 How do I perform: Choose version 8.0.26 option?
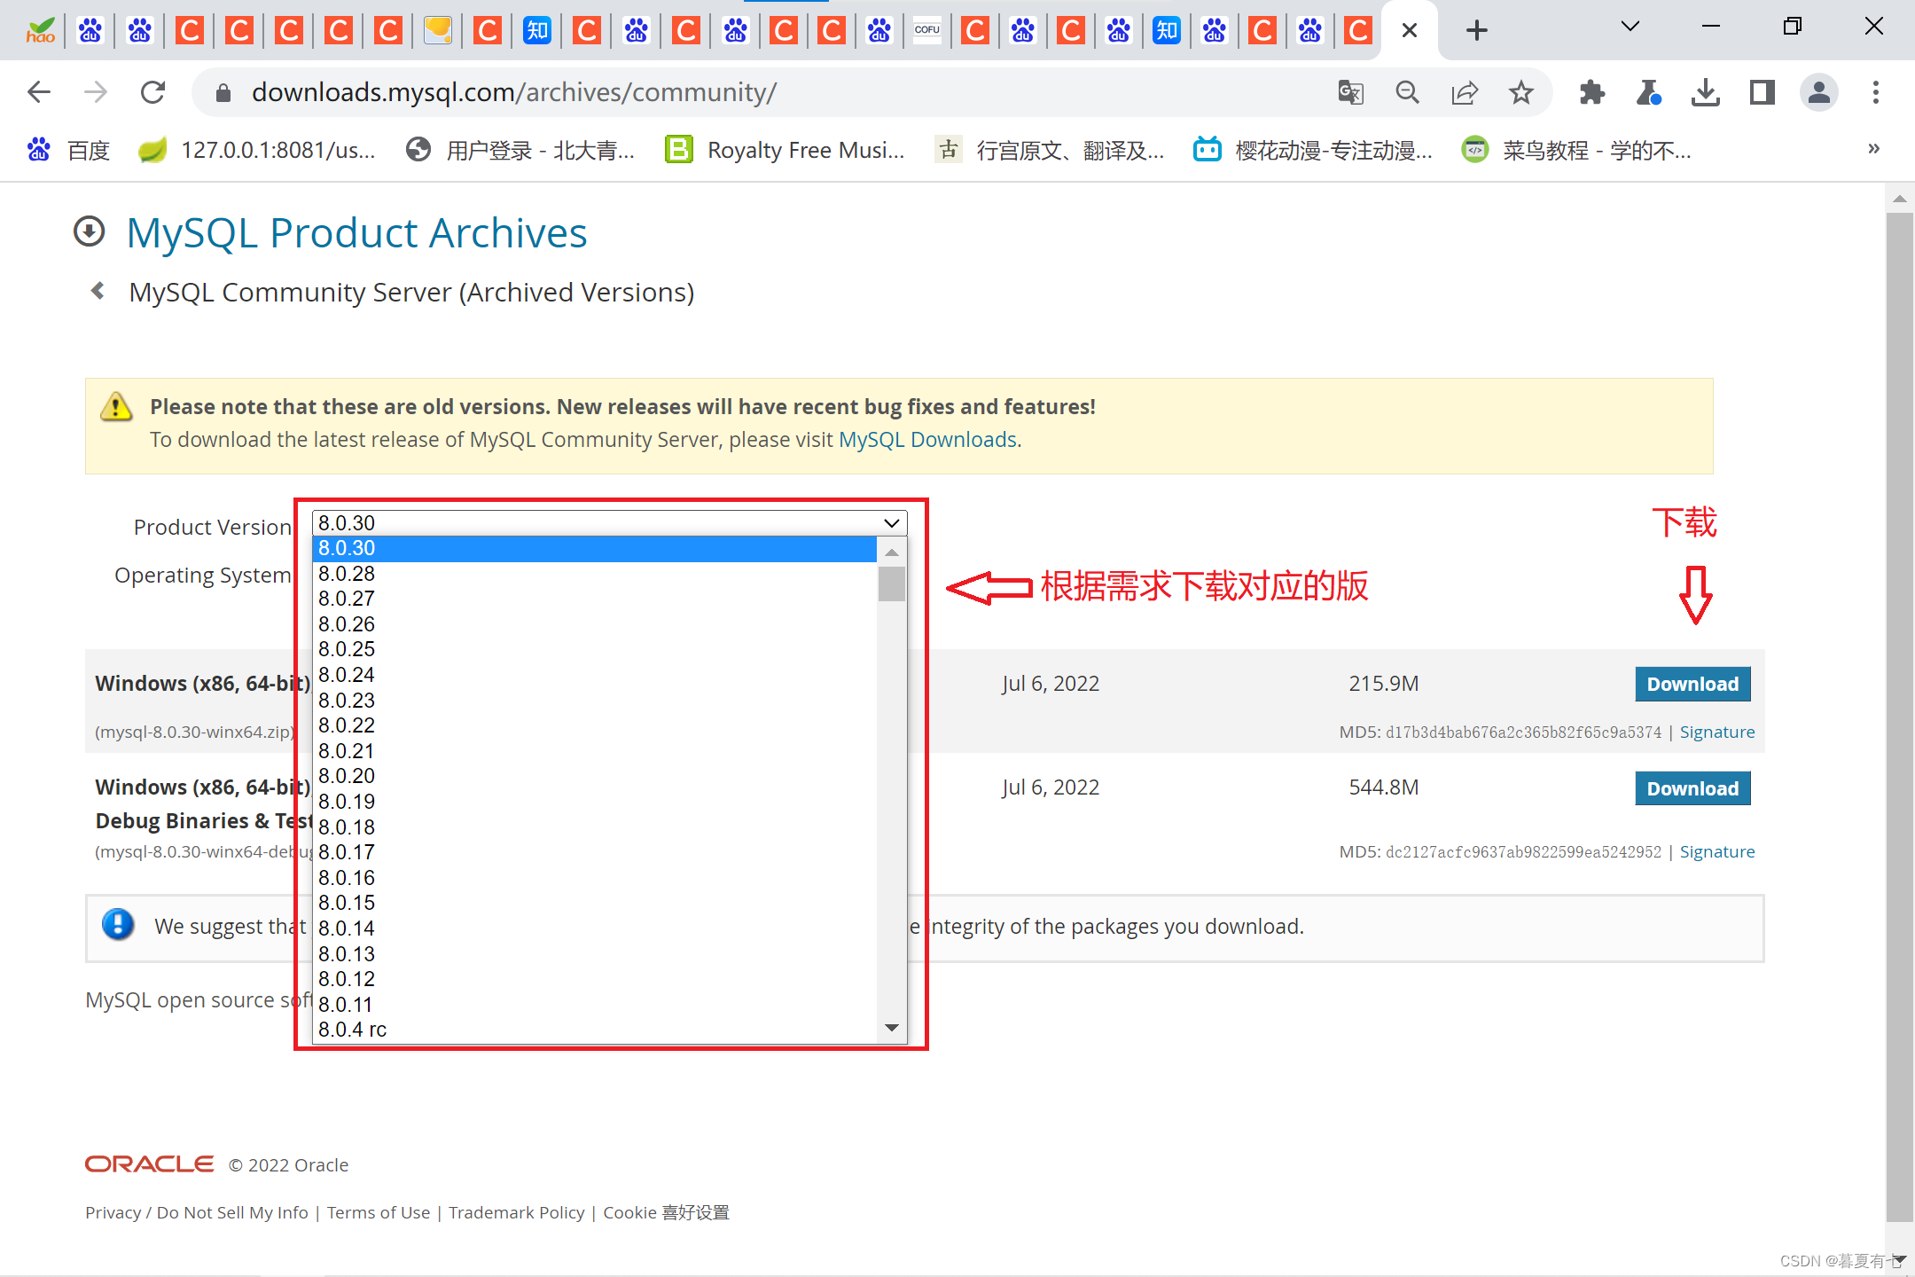pyautogui.click(x=595, y=624)
